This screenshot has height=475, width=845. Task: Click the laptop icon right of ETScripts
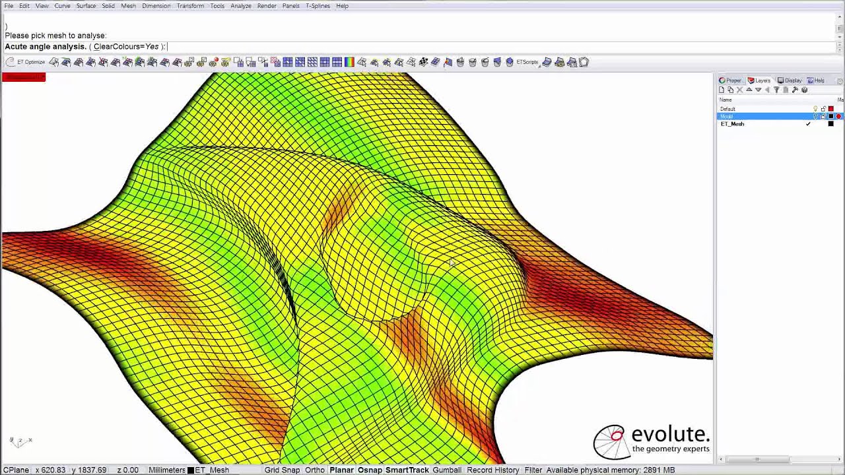pos(547,62)
